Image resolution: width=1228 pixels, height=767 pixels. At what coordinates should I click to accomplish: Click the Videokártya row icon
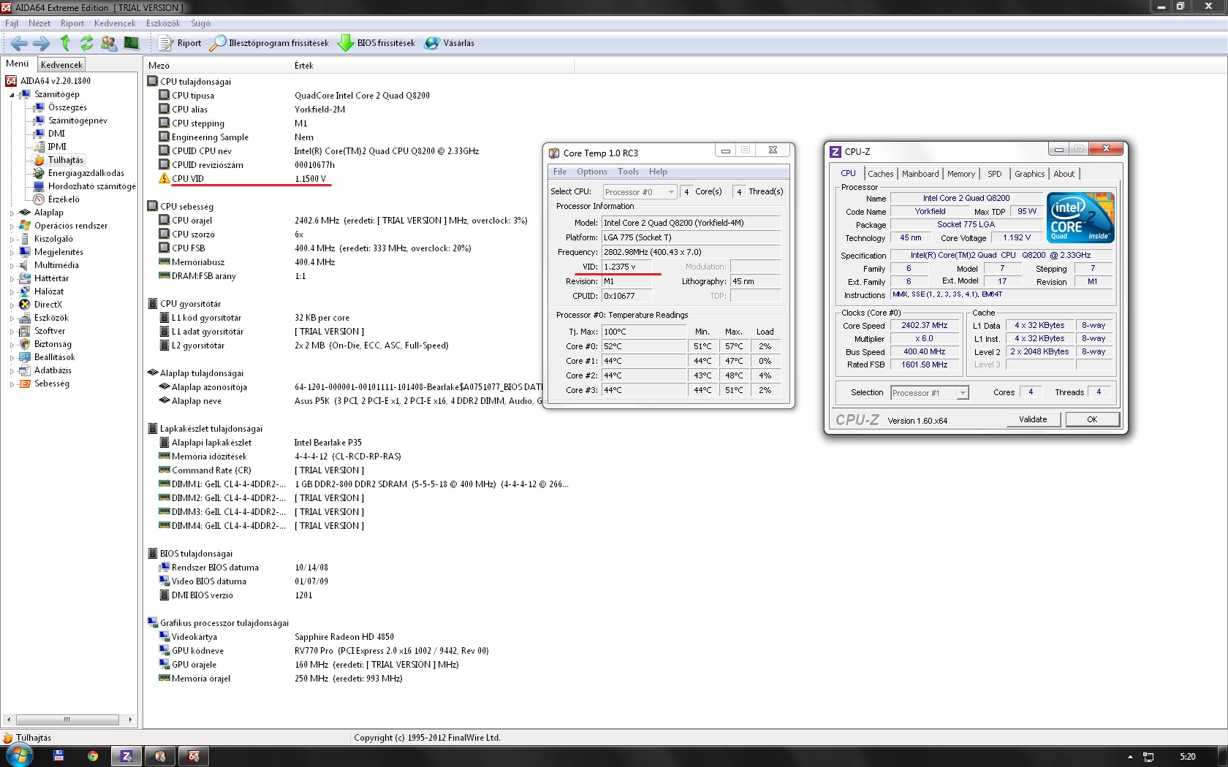point(164,637)
